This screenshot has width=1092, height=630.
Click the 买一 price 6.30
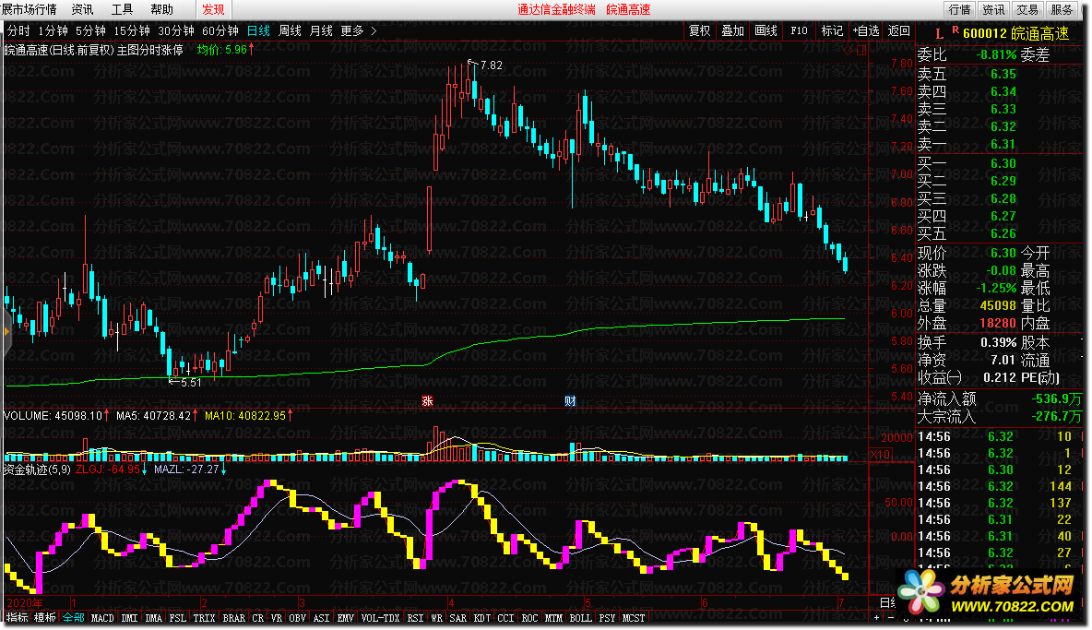1003,163
